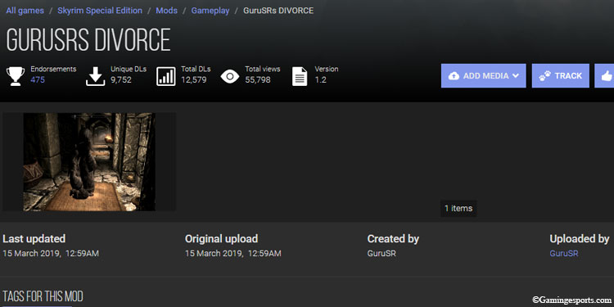The height and width of the screenshot is (307, 614).
Task: Click the total downloads bar chart icon
Action: click(x=166, y=76)
